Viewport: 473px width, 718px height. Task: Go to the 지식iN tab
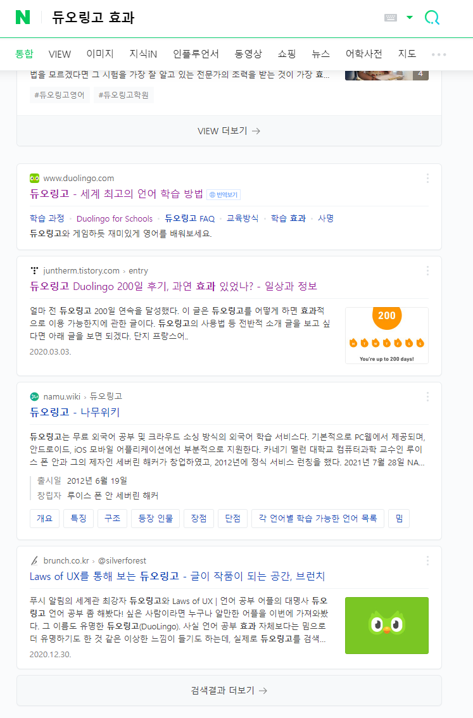pos(143,54)
